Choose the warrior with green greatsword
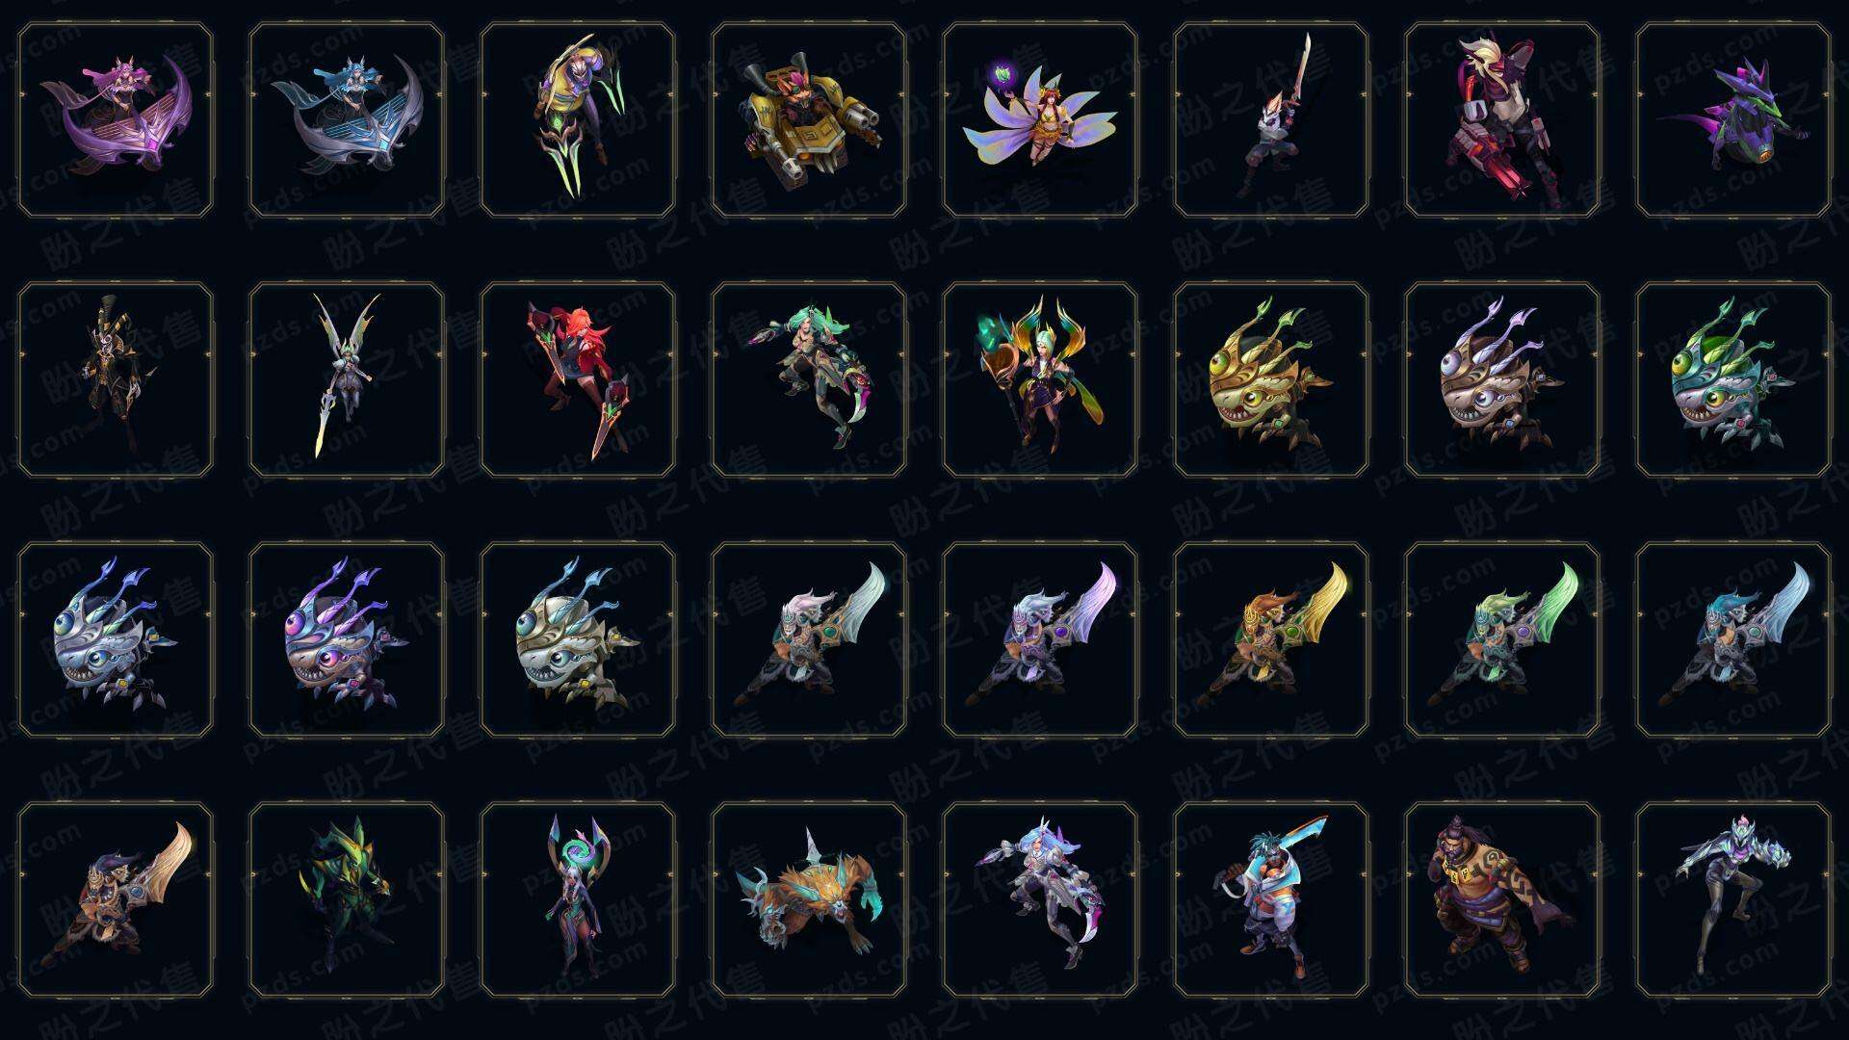This screenshot has height=1040, width=1849. coord(1502,639)
